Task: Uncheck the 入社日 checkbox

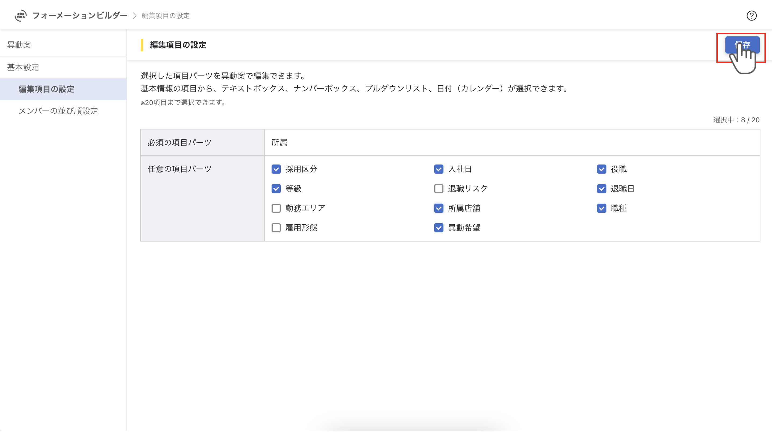Action: coord(438,169)
